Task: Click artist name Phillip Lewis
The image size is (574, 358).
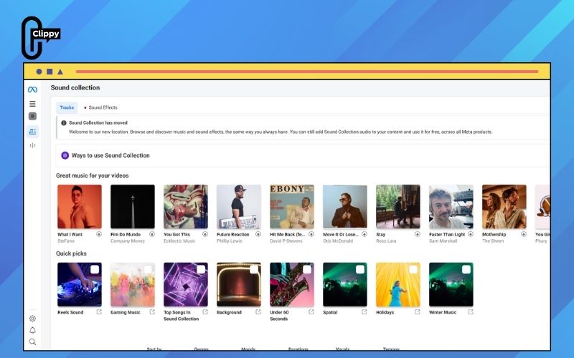Action: pyautogui.click(x=229, y=241)
